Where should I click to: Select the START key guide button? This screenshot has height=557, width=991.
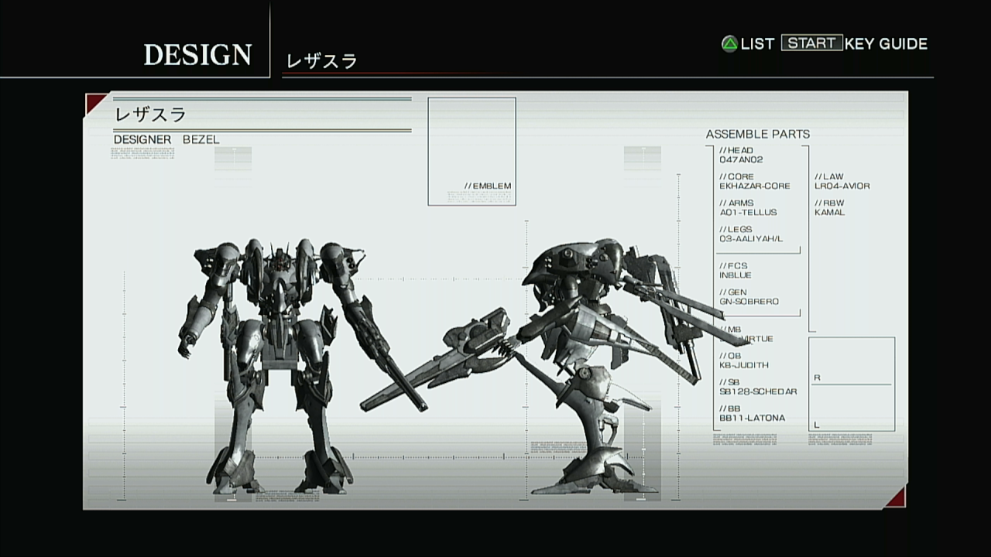pyautogui.click(x=811, y=43)
